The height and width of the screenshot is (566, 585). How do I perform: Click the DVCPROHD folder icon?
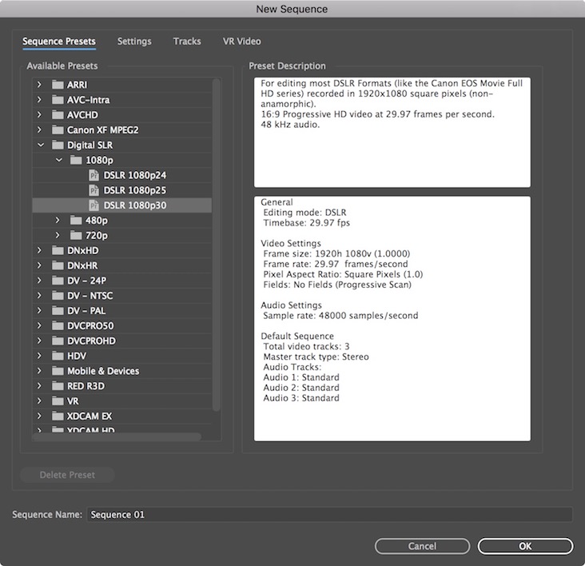pos(58,341)
